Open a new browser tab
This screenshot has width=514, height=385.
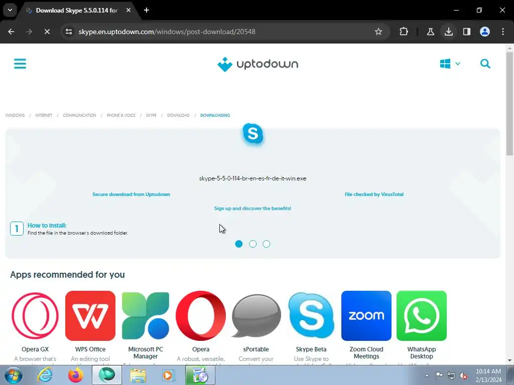click(147, 10)
